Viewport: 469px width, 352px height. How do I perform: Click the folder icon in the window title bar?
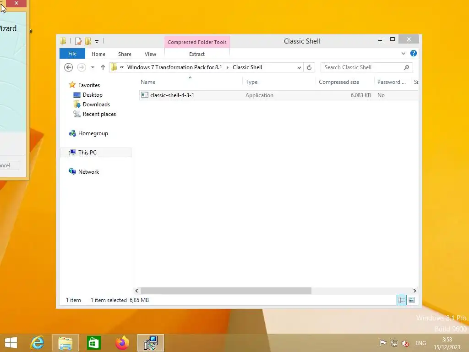click(x=63, y=41)
